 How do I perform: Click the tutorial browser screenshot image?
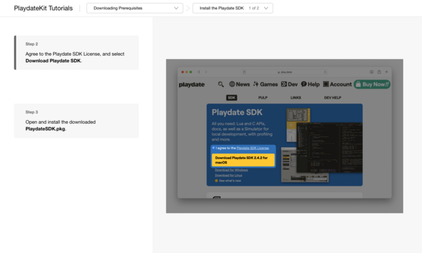pyautogui.click(x=285, y=136)
